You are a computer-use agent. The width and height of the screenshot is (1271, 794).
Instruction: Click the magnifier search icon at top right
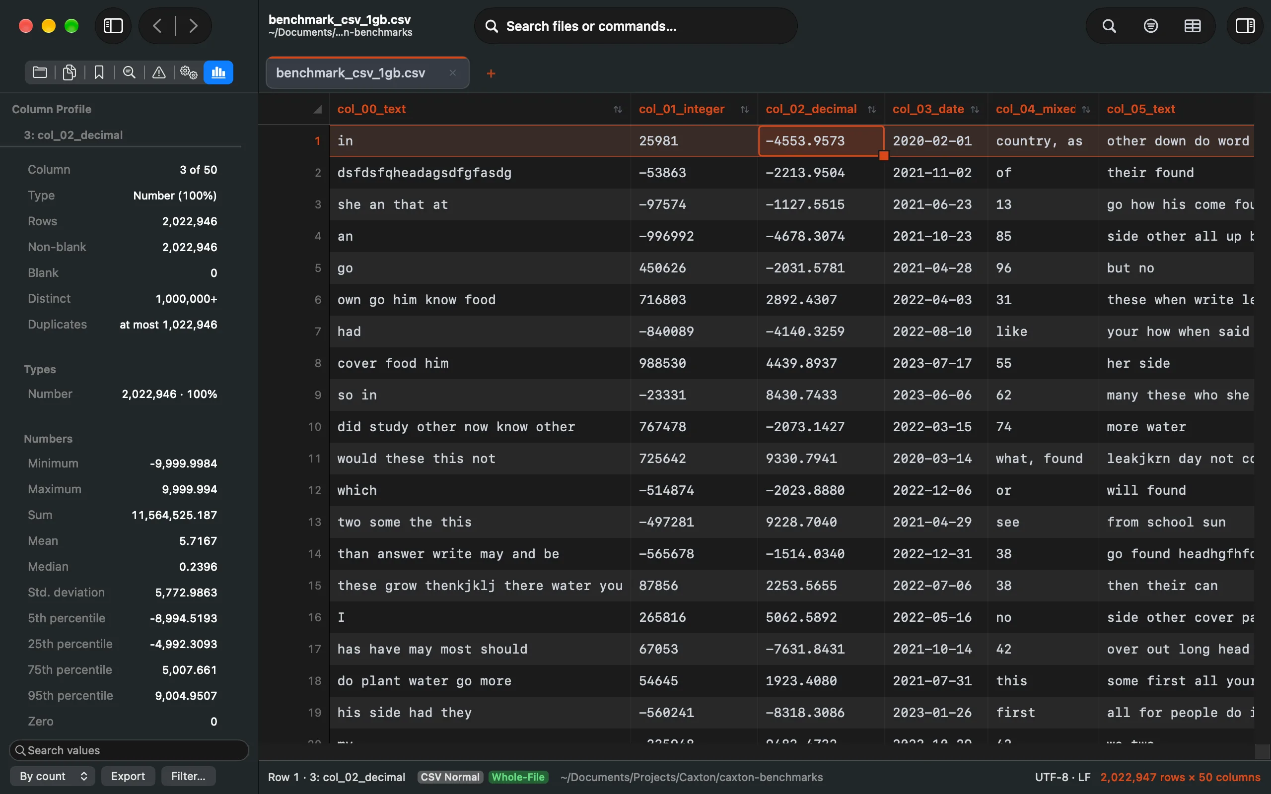1109,26
